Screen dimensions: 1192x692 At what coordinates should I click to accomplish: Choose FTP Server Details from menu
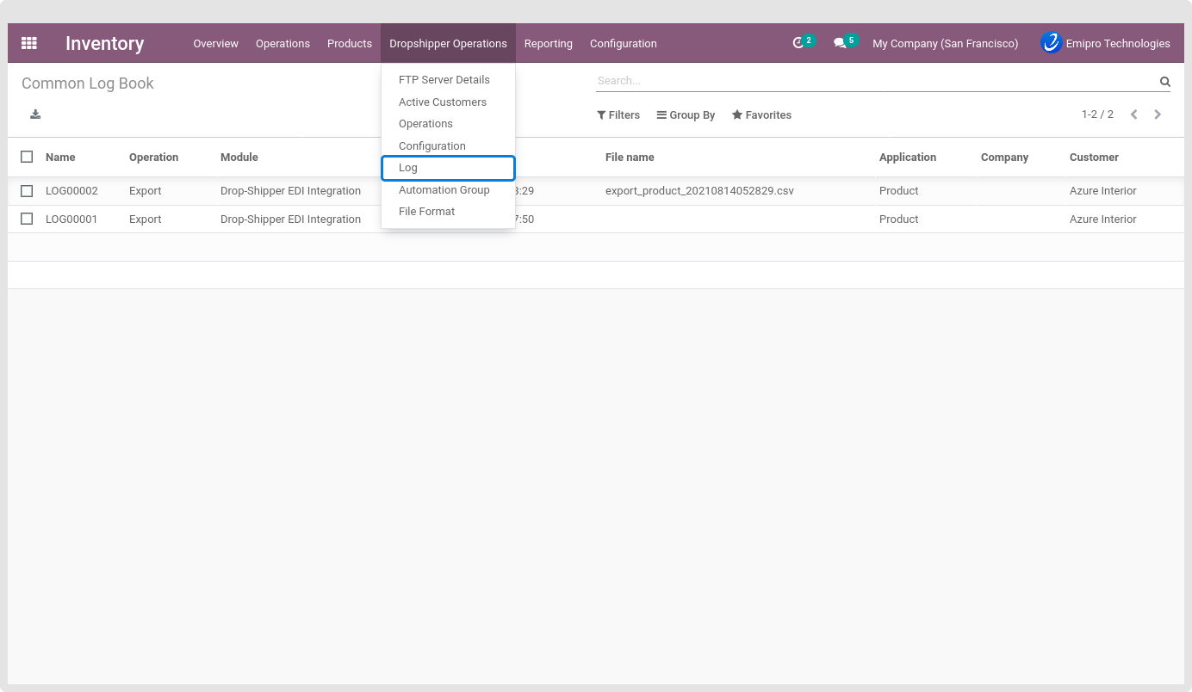[x=444, y=80]
